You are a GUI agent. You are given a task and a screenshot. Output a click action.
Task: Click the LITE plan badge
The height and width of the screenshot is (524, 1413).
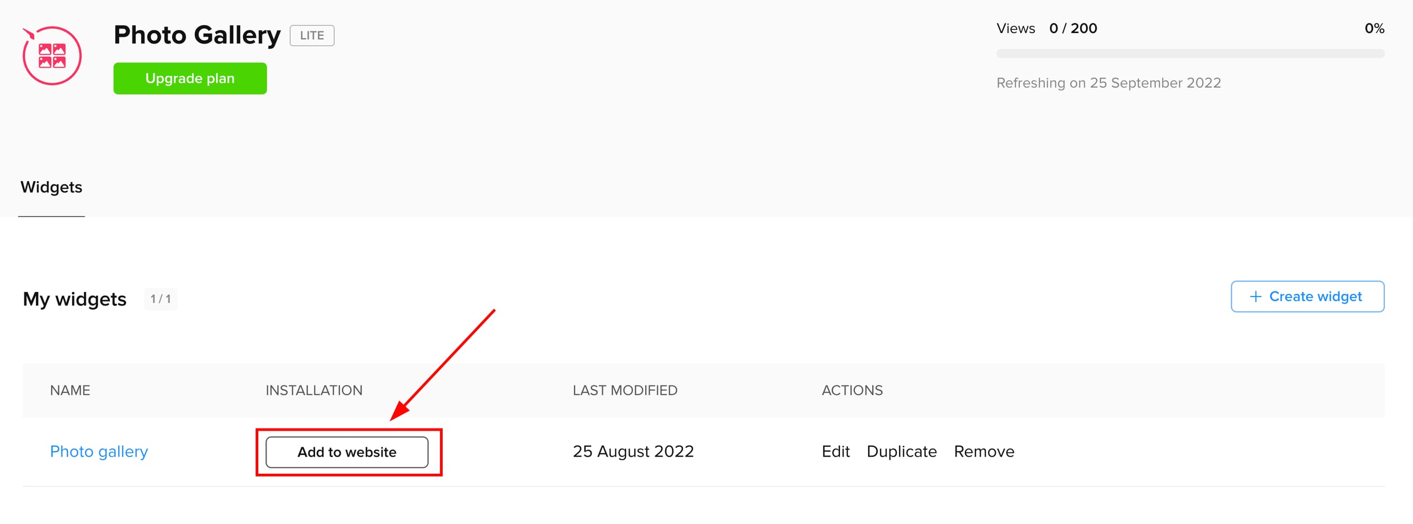click(312, 35)
